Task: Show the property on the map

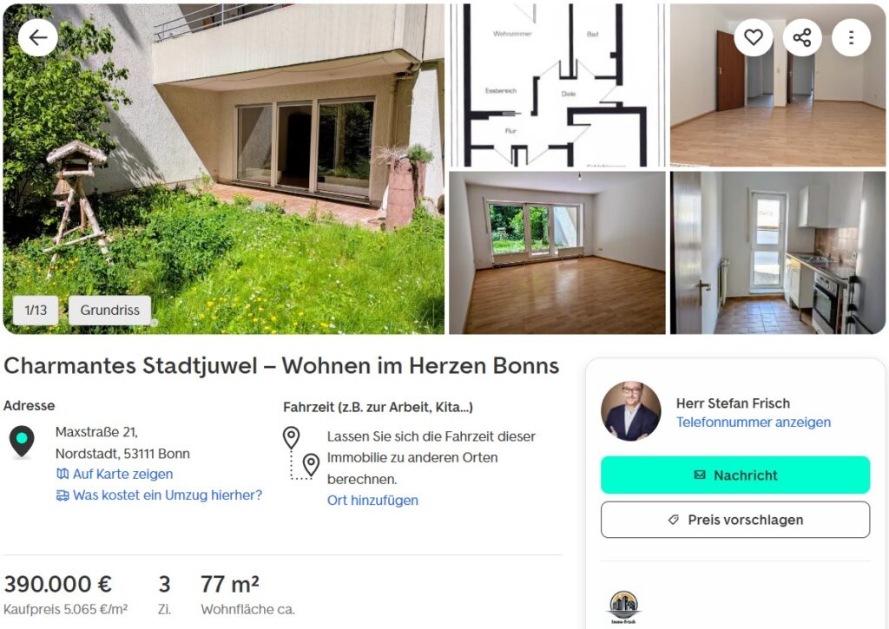Action: click(115, 474)
